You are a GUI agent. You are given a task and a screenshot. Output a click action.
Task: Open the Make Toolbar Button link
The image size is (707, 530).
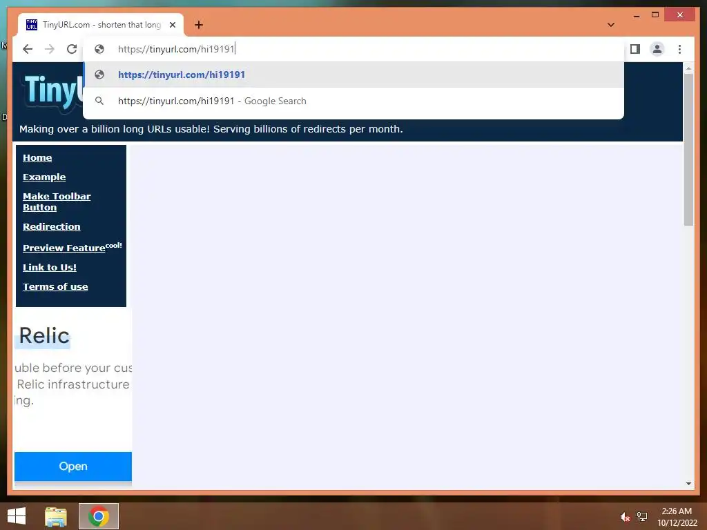point(57,202)
